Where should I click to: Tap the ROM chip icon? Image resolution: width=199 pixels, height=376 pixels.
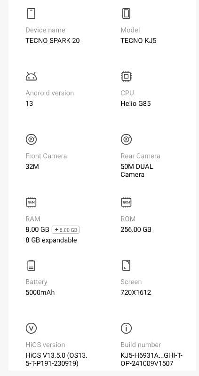coord(126,202)
